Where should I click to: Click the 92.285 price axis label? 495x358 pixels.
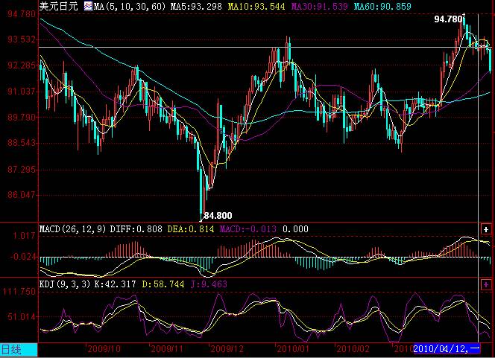[22, 65]
